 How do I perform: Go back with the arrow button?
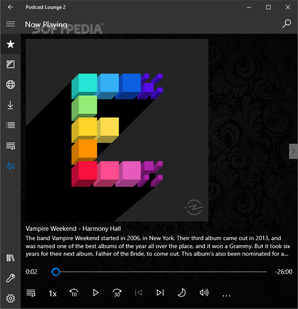pyautogui.click(x=11, y=7)
